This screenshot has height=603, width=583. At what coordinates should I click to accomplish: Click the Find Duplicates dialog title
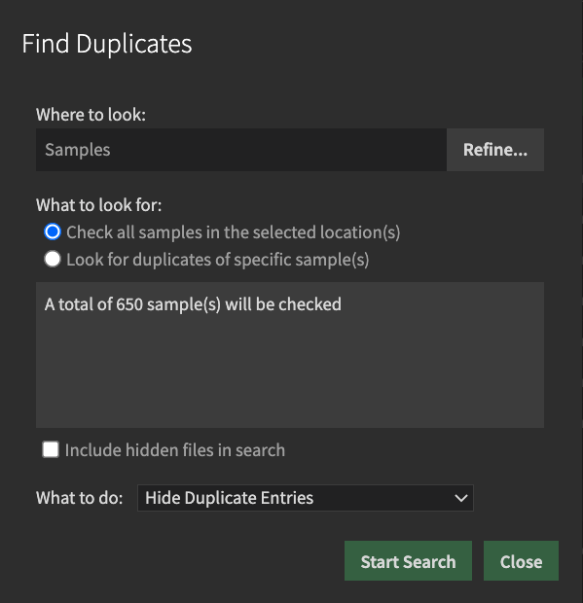(107, 44)
